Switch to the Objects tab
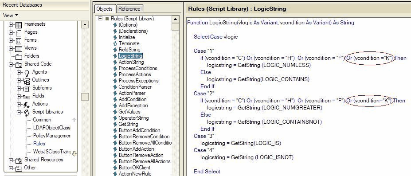 pos(104,8)
